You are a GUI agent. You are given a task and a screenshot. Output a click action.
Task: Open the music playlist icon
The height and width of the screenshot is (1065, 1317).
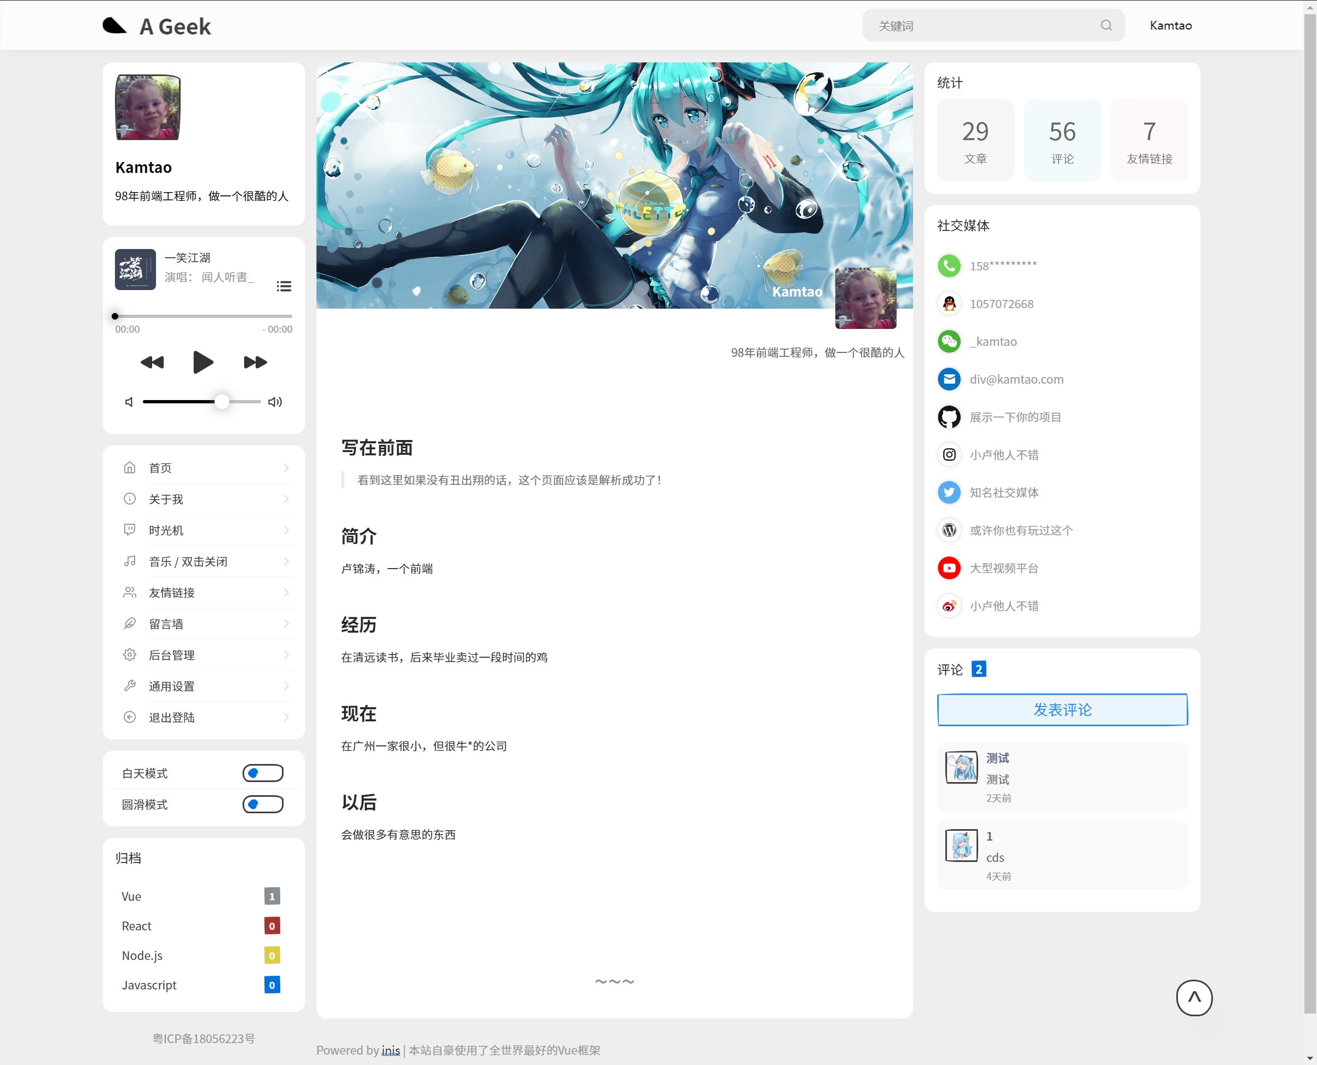coord(284,286)
